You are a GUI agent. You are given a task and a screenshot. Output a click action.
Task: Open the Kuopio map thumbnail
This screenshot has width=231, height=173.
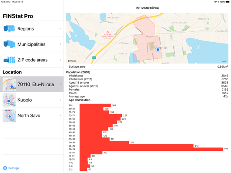pos(10,100)
